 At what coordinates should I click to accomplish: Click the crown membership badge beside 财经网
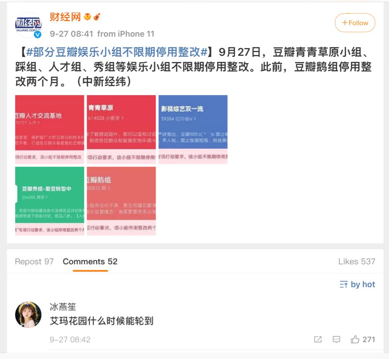[87, 17]
